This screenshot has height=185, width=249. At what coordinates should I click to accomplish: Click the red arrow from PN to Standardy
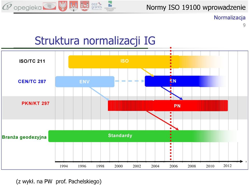click(162, 120)
